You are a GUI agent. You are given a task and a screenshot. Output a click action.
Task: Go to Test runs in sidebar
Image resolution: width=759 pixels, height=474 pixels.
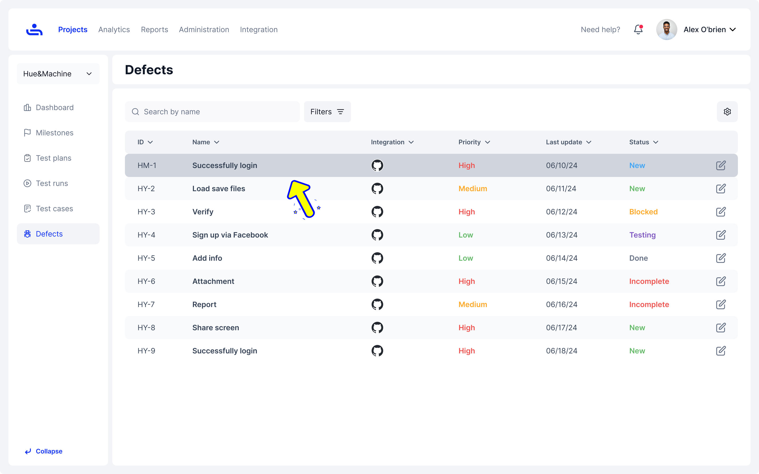(x=52, y=183)
